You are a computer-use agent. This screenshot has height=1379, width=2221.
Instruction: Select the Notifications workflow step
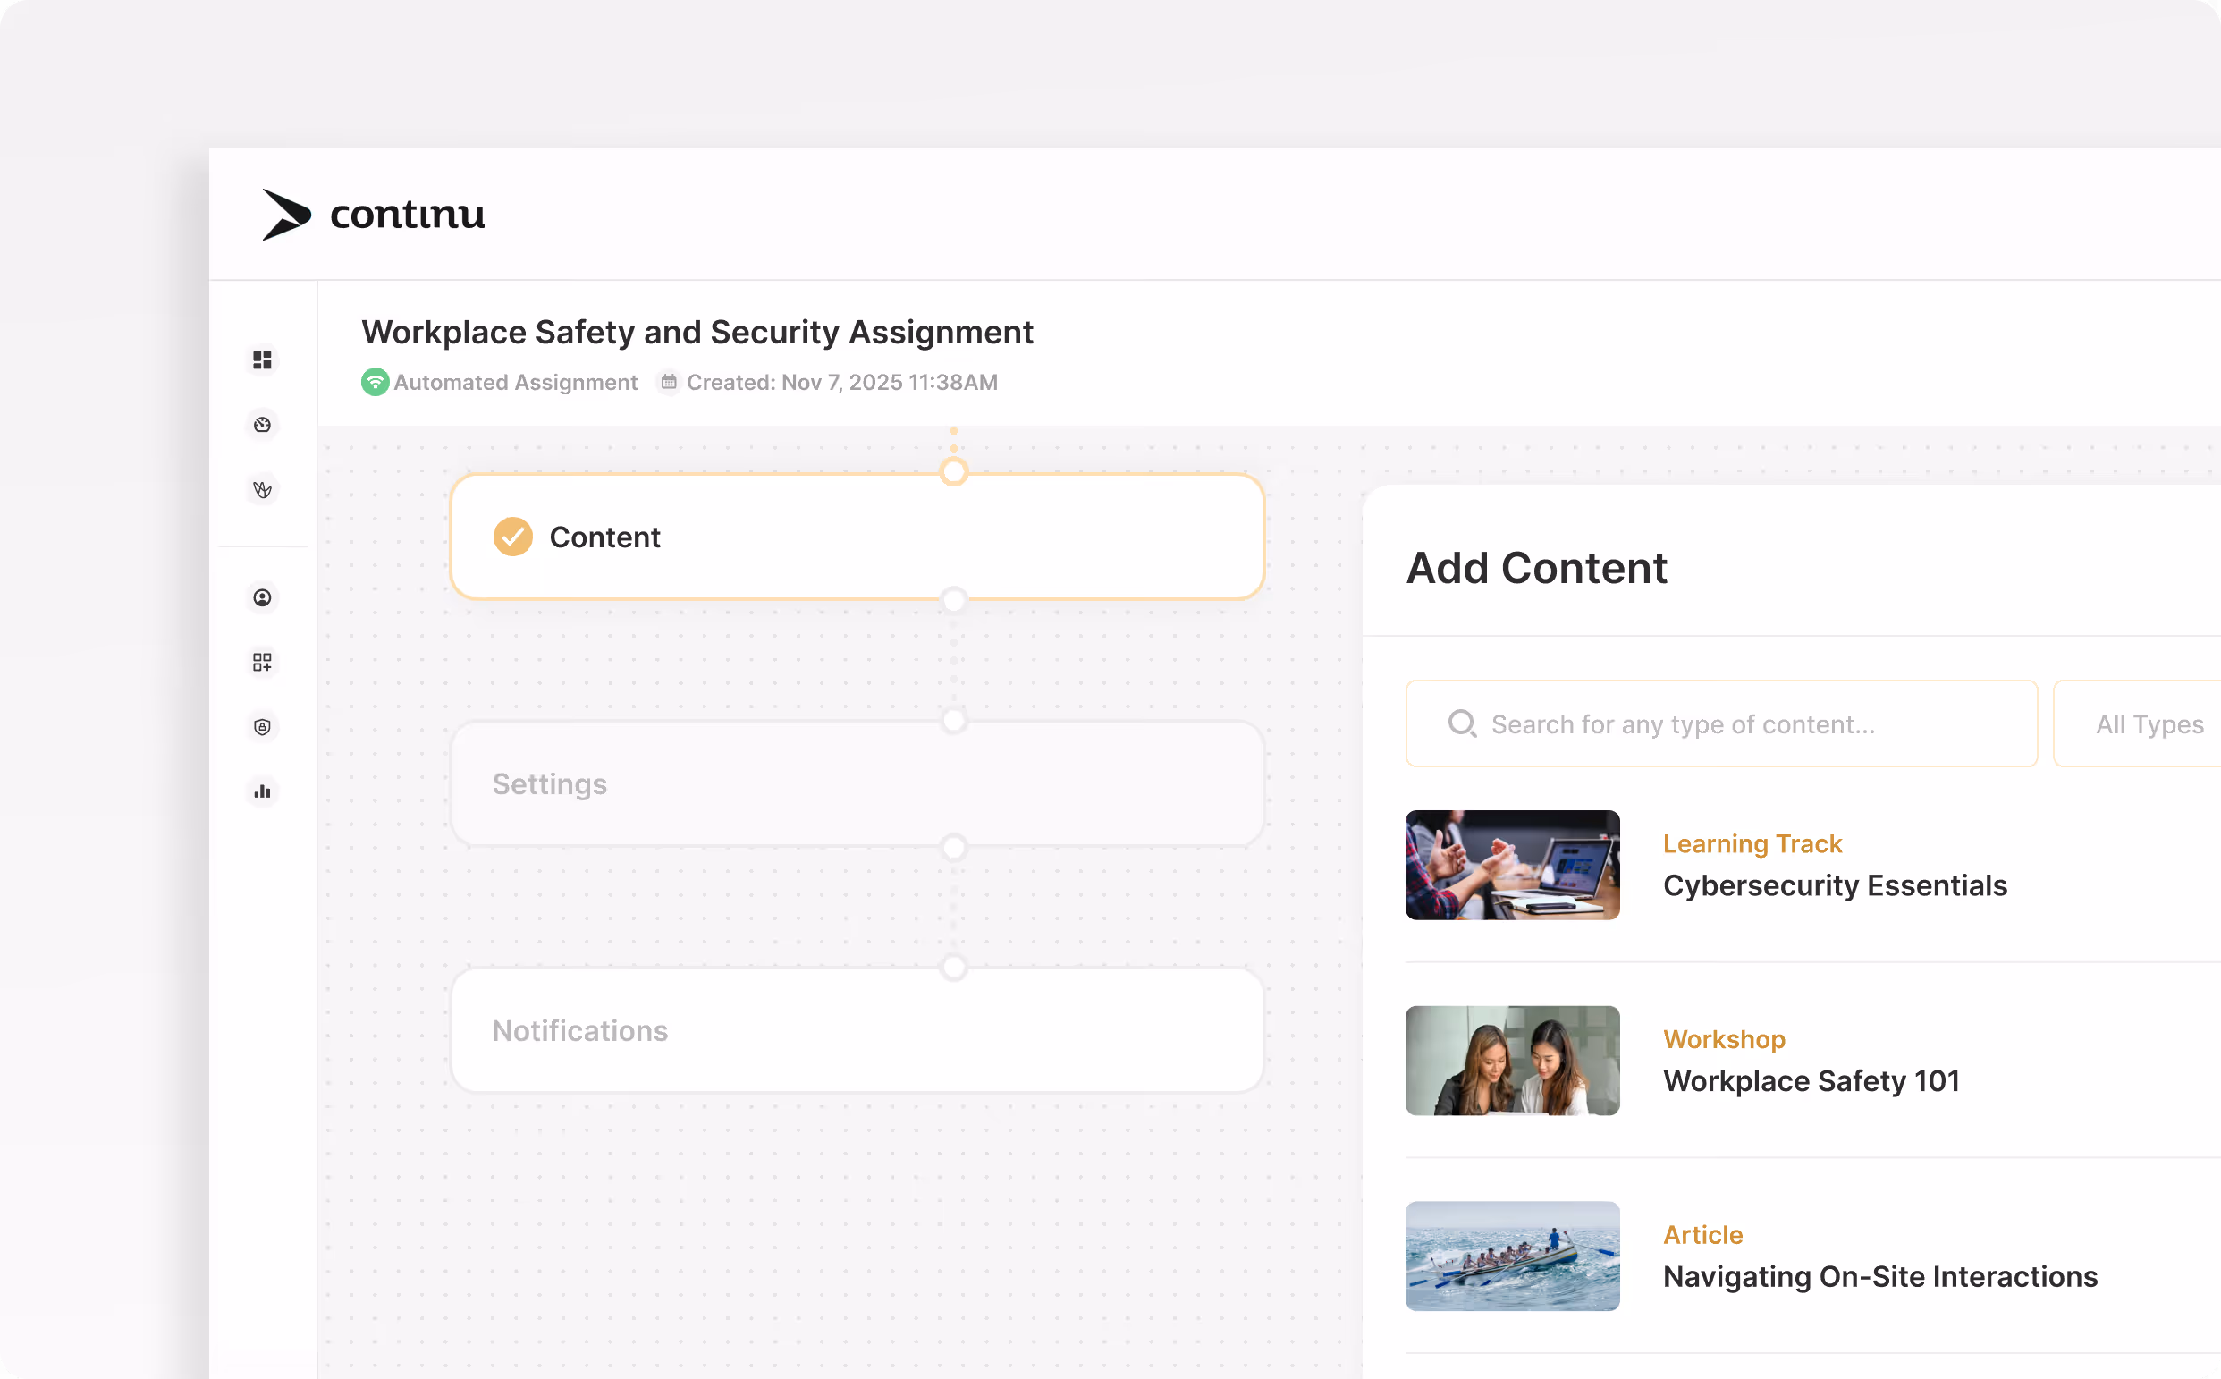point(857,1030)
